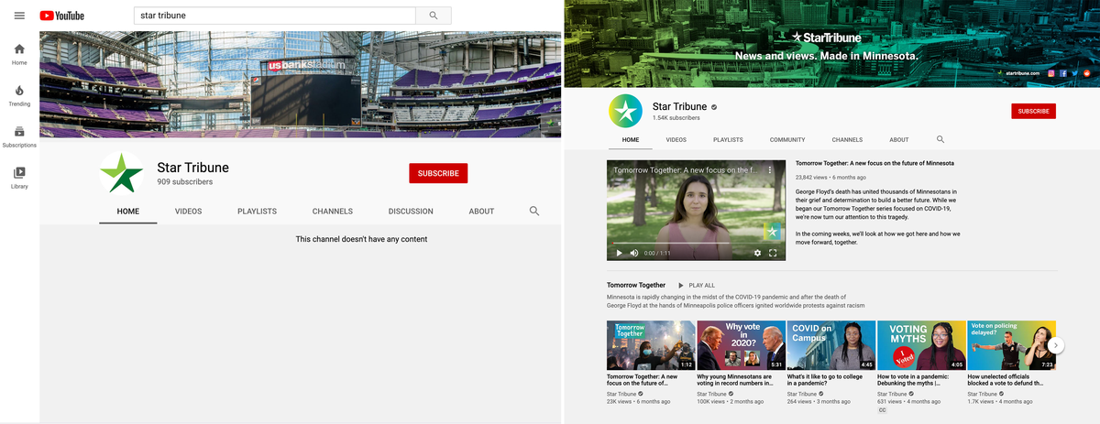
Task: Subscribe to the 909-subscriber Star Tribune channel
Action: point(438,173)
